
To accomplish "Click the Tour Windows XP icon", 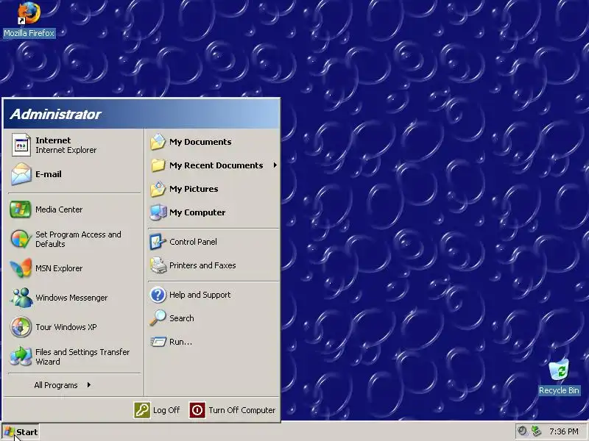I will click(x=21, y=327).
